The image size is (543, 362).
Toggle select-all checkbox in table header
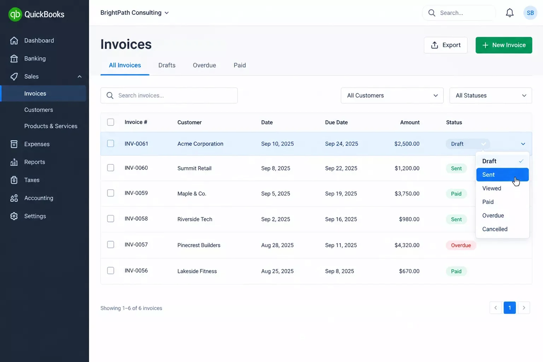click(x=111, y=122)
